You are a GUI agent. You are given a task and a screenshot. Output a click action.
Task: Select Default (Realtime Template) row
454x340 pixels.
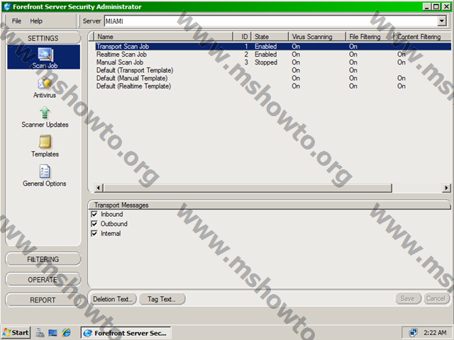click(273, 86)
